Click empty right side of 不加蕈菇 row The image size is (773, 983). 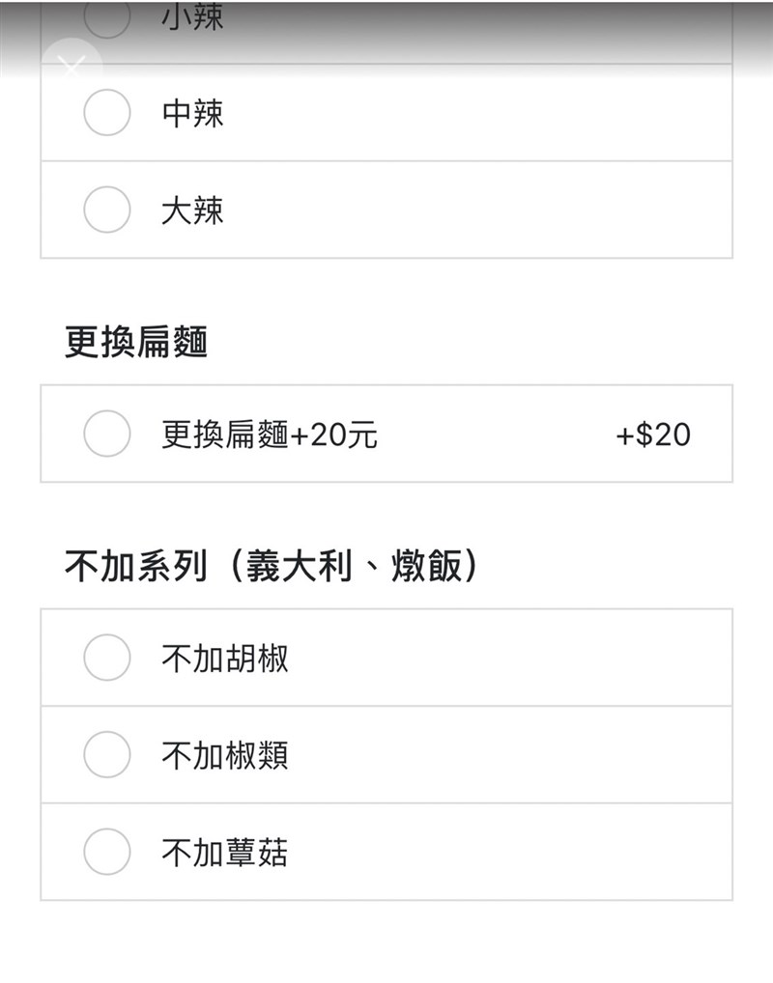(x=531, y=852)
